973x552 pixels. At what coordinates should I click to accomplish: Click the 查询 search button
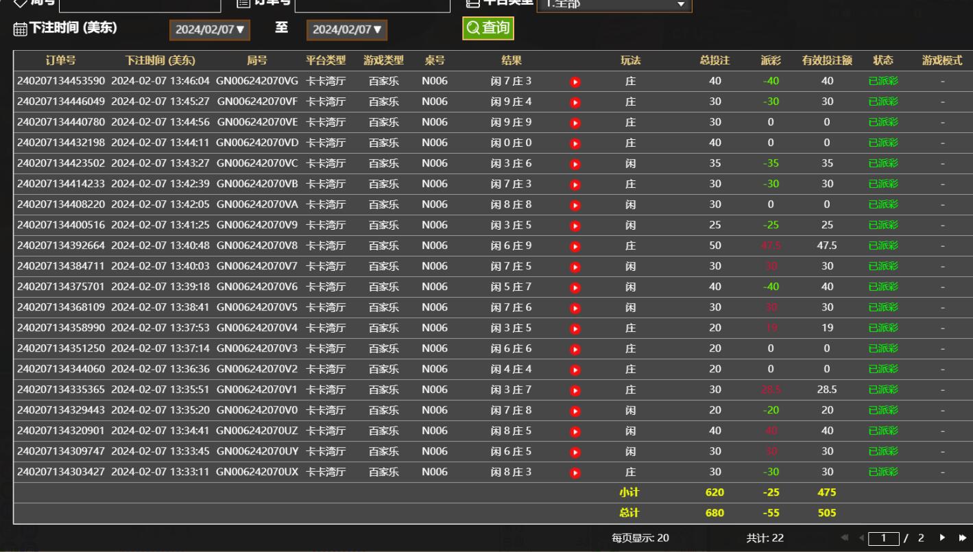pyautogui.click(x=488, y=28)
